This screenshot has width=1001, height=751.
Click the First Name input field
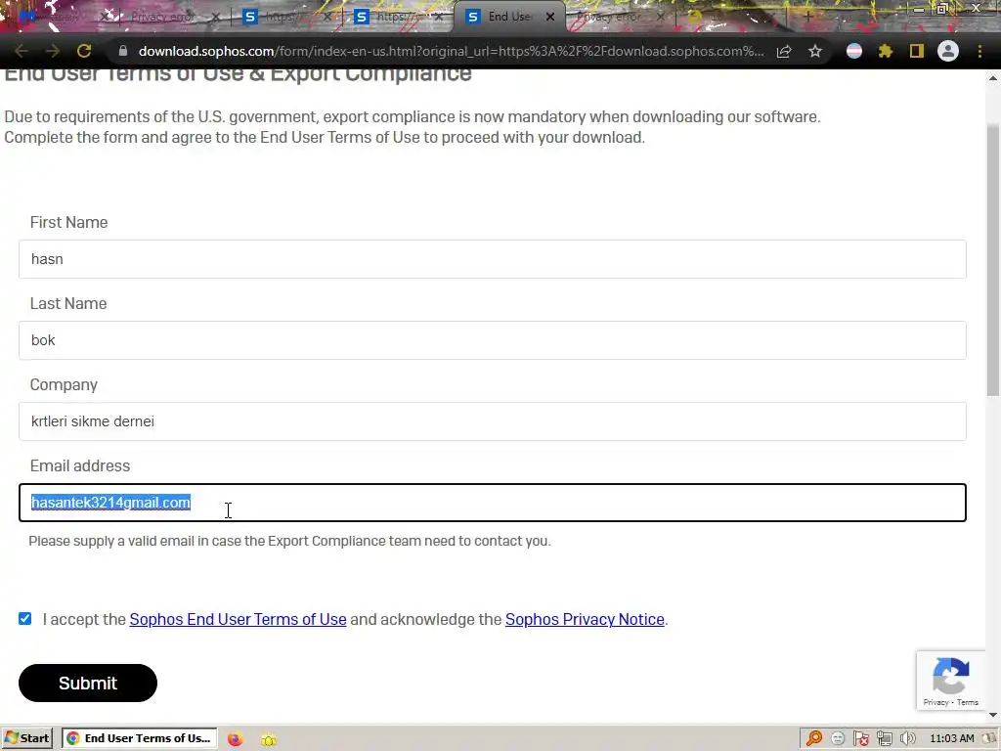pos(493,258)
